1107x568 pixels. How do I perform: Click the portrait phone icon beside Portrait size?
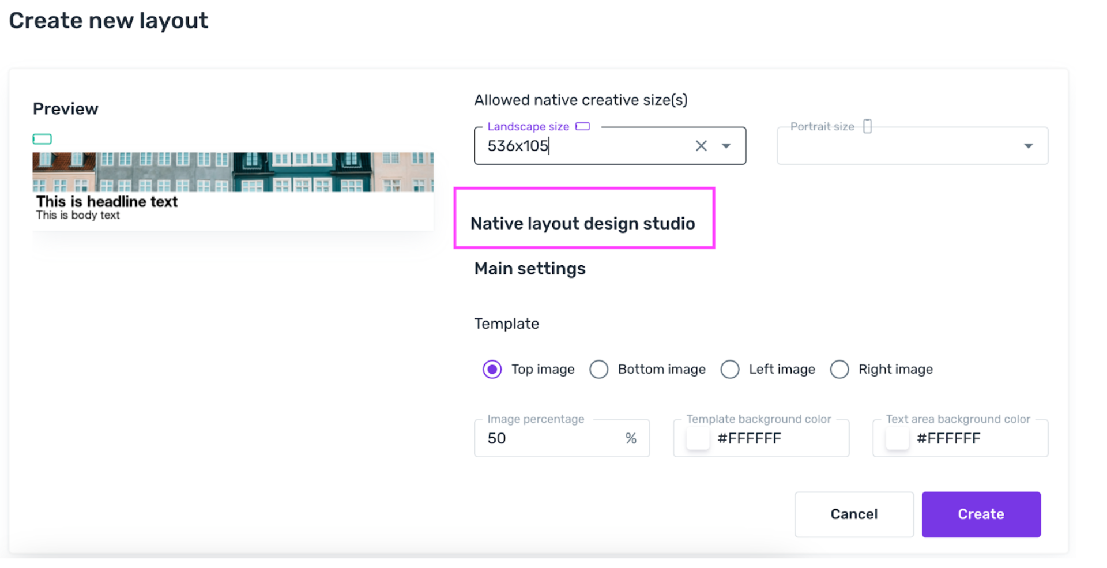[x=867, y=126]
